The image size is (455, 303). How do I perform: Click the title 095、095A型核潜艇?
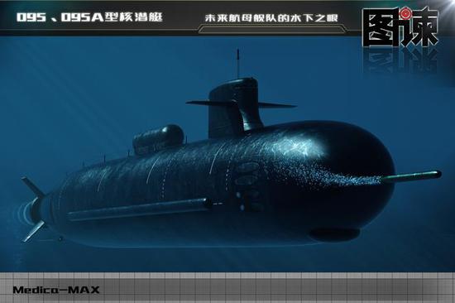pos(89,17)
